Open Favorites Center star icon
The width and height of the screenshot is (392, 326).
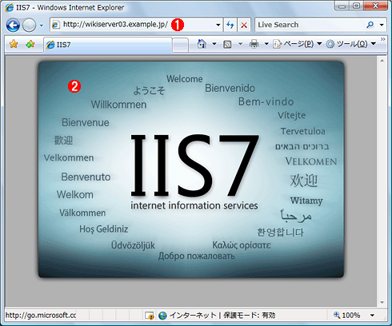14,44
